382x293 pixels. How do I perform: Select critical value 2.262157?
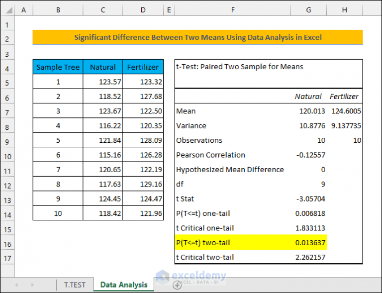(x=308, y=257)
